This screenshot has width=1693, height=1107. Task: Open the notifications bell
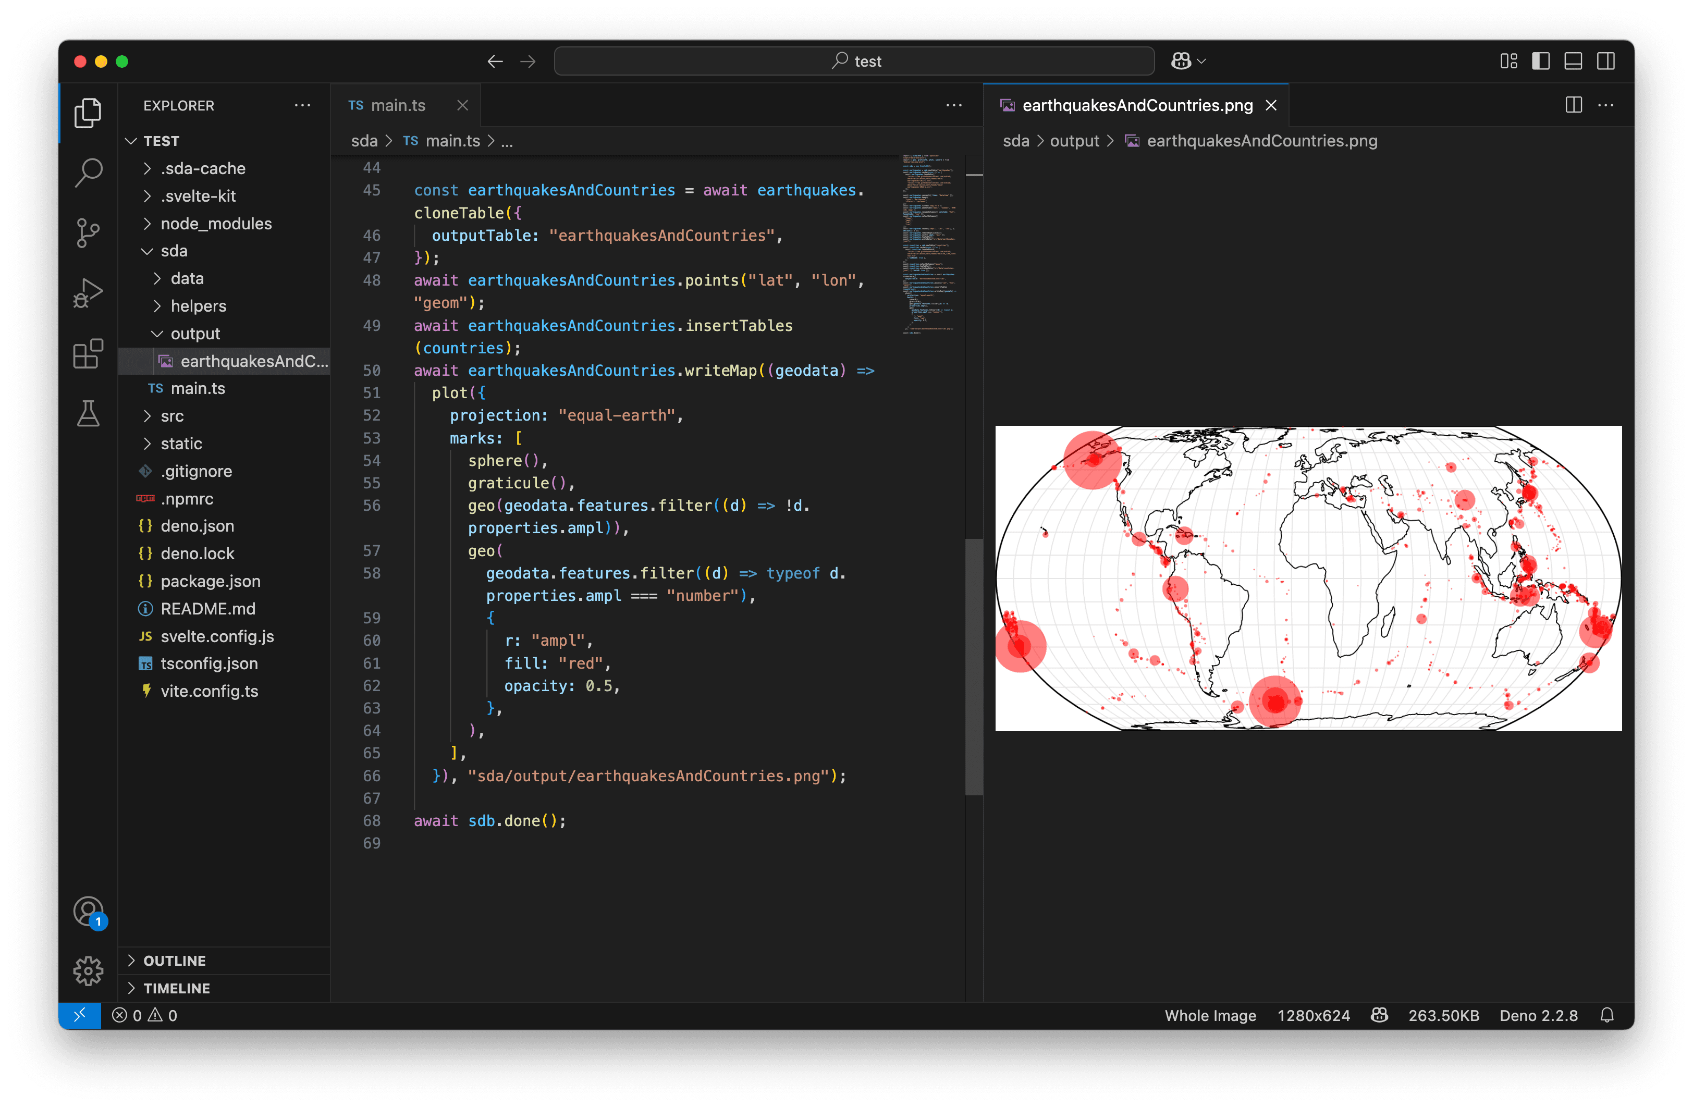(x=1607, y=1015)
